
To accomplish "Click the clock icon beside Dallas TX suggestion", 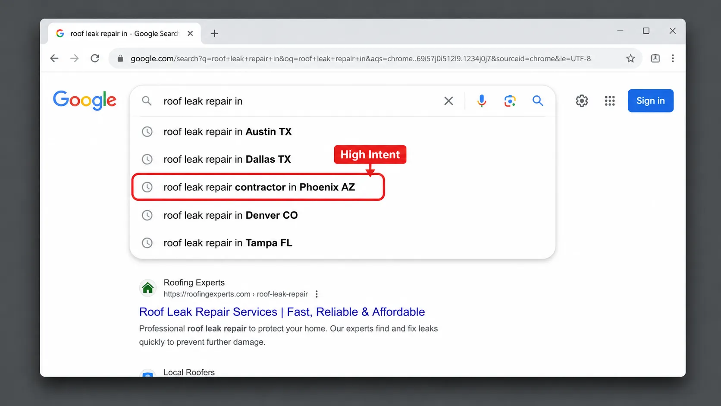I will click(147, 159).
